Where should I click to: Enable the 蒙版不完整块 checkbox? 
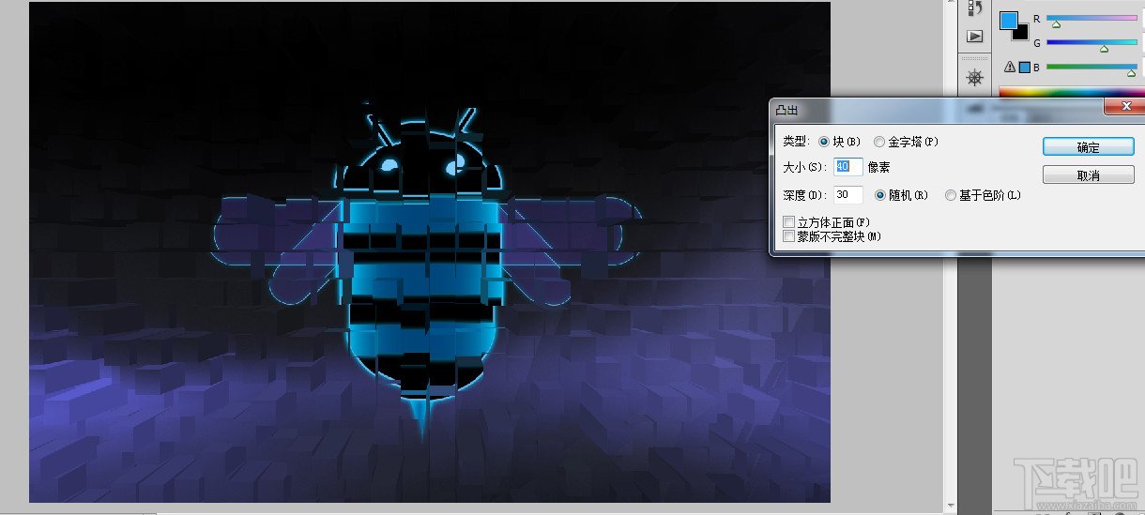788,236
